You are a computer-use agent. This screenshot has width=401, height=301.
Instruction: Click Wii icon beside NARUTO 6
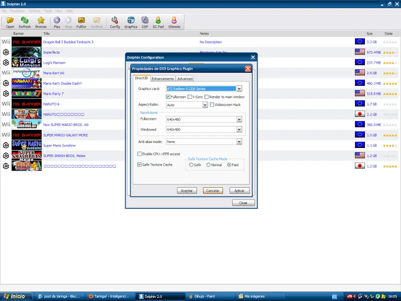6,104
